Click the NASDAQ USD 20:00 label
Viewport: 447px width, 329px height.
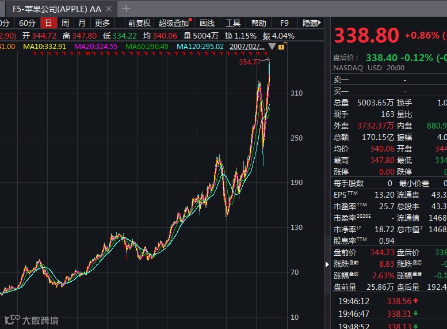[369, 68]
